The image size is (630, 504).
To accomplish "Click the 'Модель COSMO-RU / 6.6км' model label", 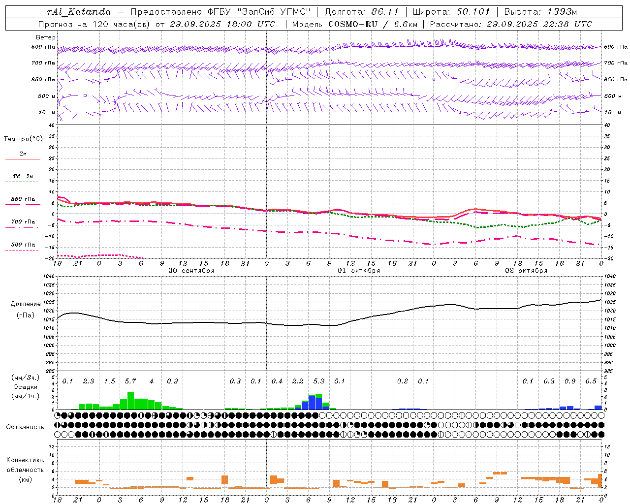I will pyautogui.click(x=355, y=24).
